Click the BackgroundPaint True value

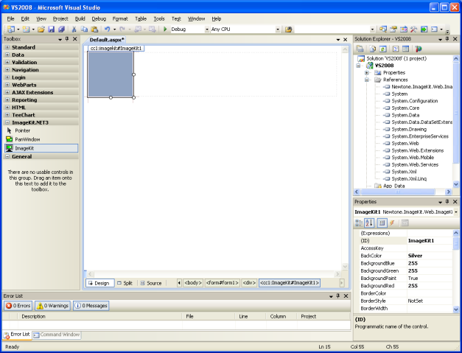coord(430,279)
